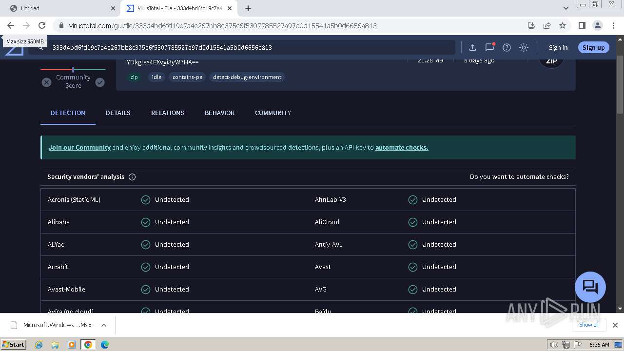Click the share page icon in address bar
This screenshot has width=624, height=351.
(547, 25)
